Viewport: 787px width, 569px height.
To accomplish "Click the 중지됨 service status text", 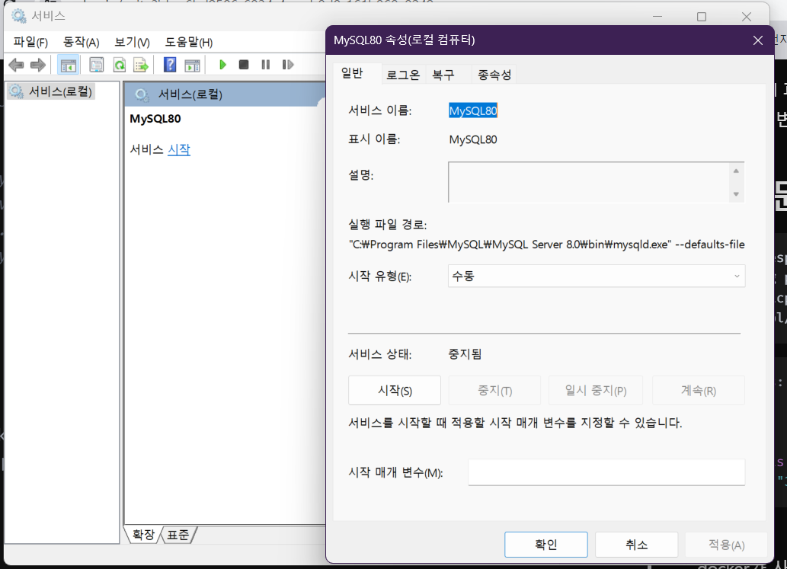I will point(465,354).
